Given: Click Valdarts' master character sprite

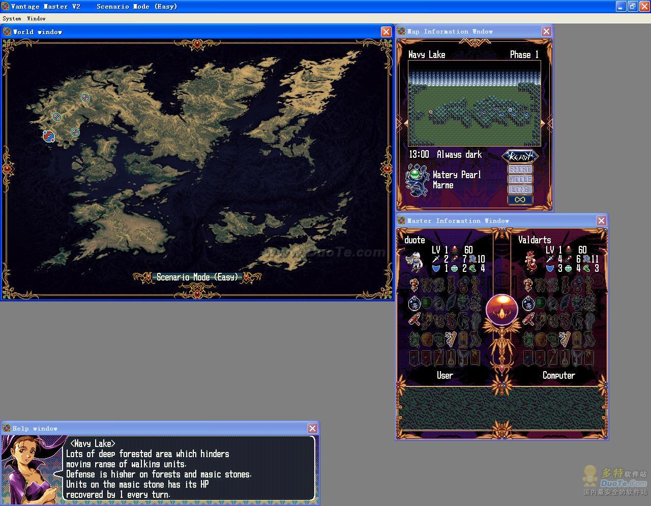Looking at the screenshot, I should [530, 262].
